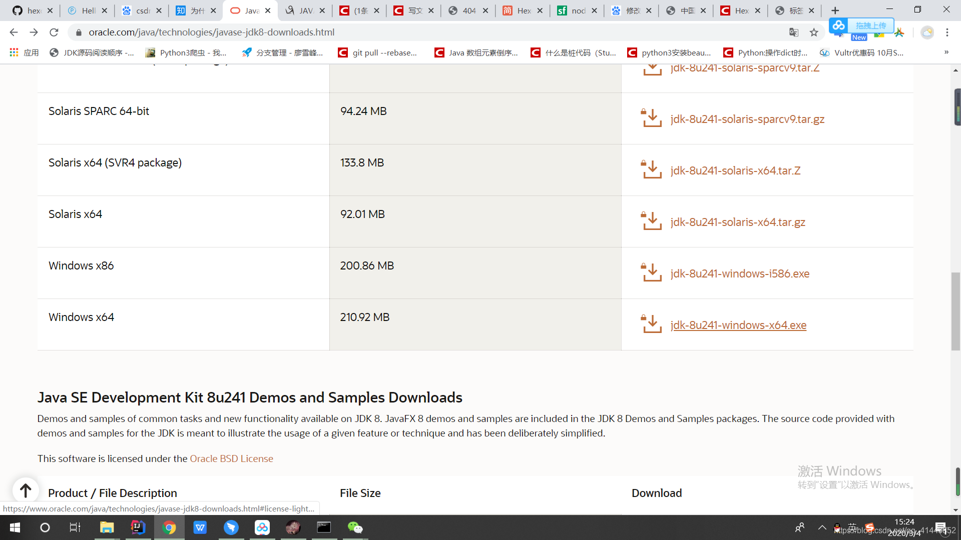Viewport: 961px width, 540px height.
Task: Click download icon for jdk-8u241-windows-x64.exe
Action: click(x=652, y=324)
